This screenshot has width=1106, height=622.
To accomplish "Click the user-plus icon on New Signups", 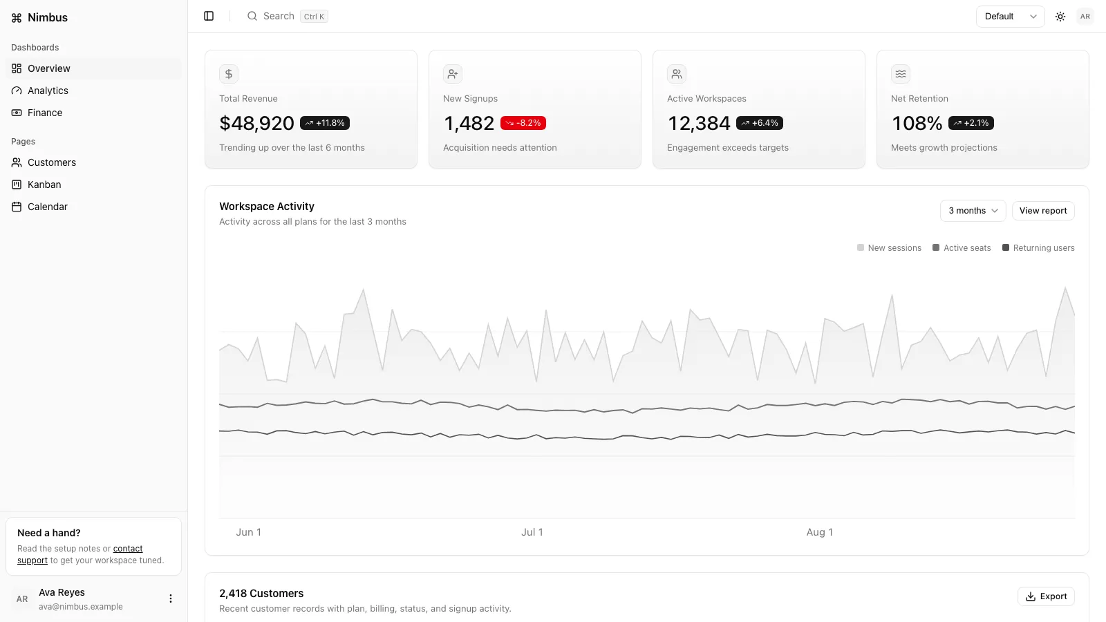I will pyautogui.click(x=453, y=74).
